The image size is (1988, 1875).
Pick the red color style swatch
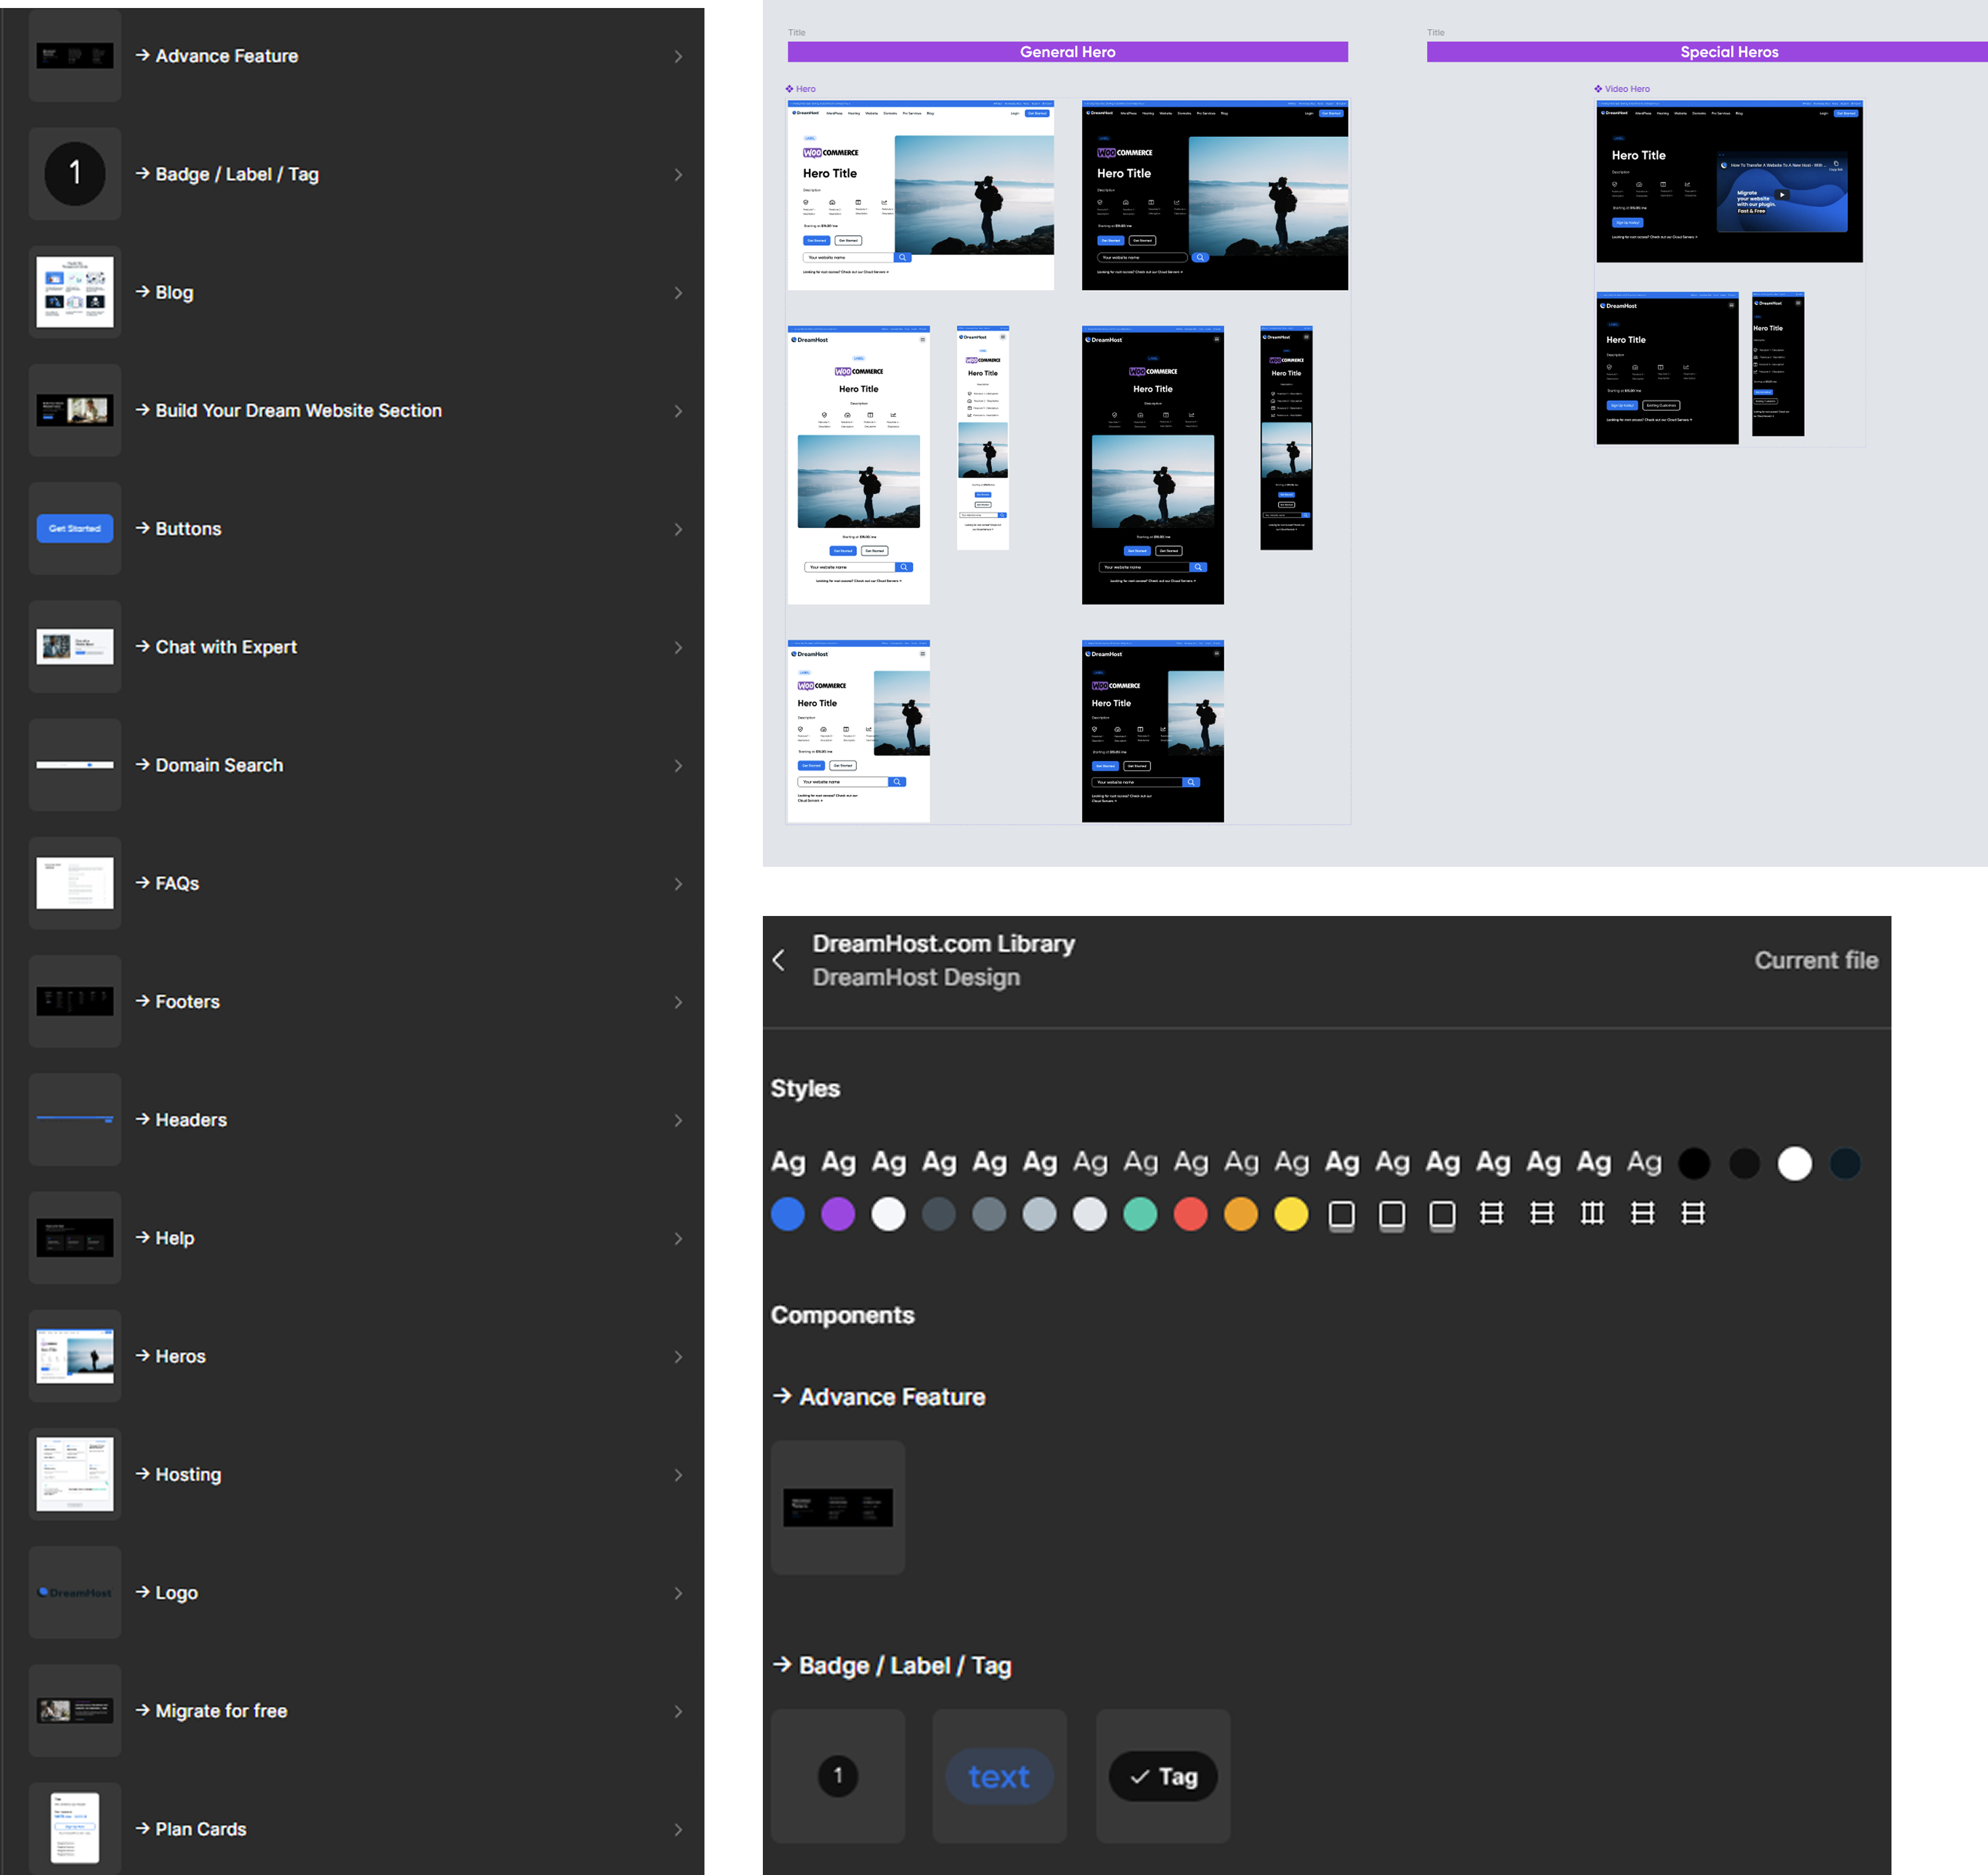pos(1190,1214)
